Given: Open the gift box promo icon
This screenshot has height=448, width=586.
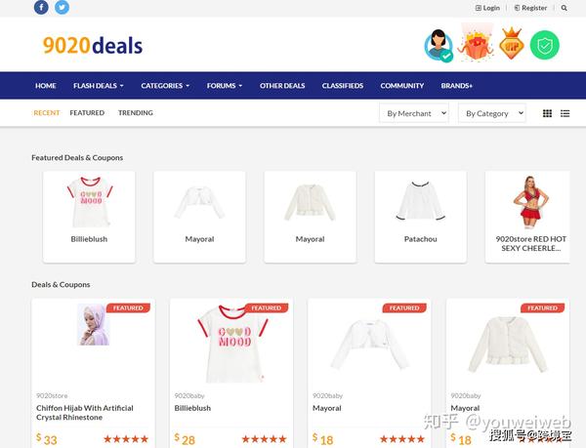Looking at the screenshot, I should click(477, 43).
